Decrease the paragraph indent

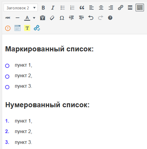tap(71, 18)
